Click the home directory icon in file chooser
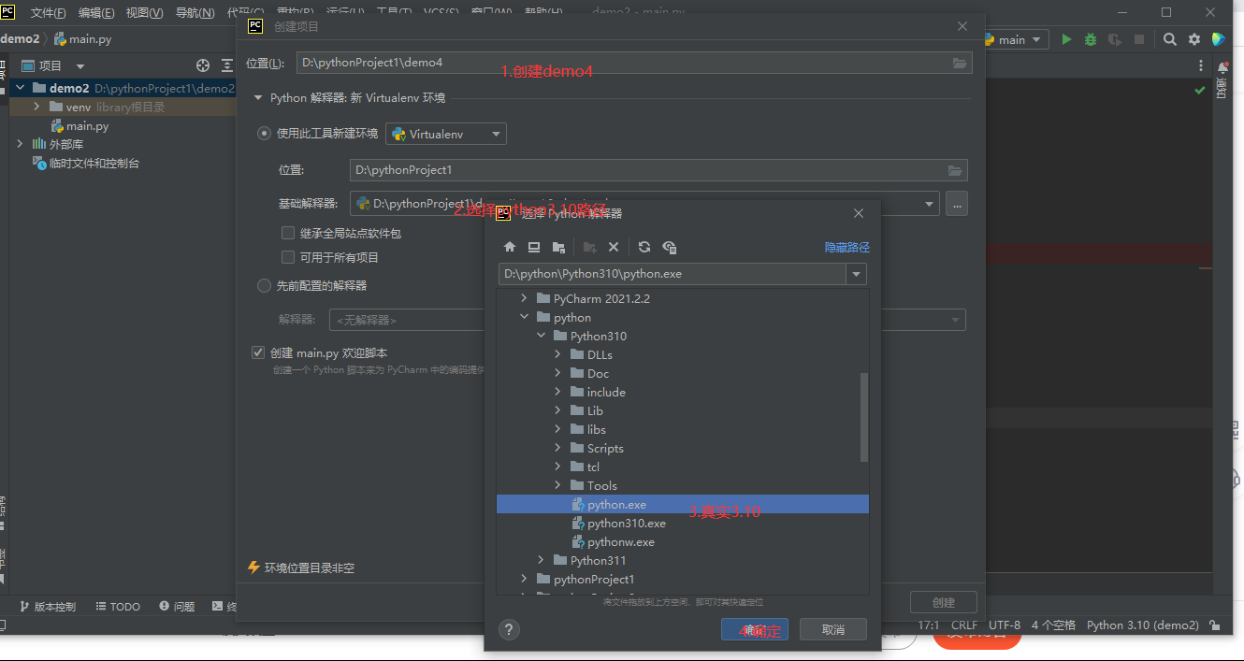 pyautogui.click(x=510, y=247)
